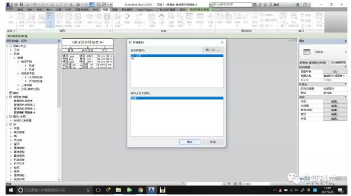Open the Insert ribbon tab
This screenshot has height=196, width=351.
[x=49, y=10]
